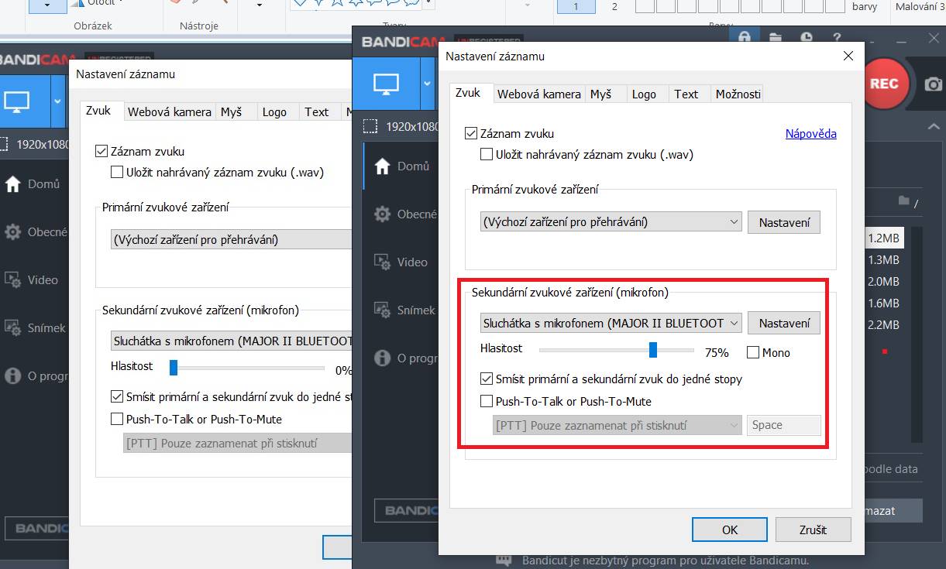Toggle Smísit primární a sekundární zvuk in front dialog

[487, 379]
